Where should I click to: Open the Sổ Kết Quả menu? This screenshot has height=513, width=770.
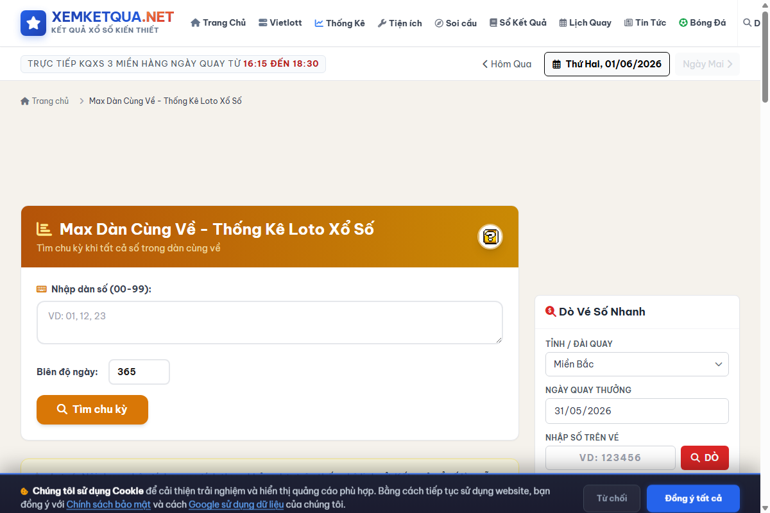[518, 22]
